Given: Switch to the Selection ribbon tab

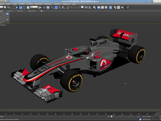Looking at the screenshot, I should tap(20, 11).
